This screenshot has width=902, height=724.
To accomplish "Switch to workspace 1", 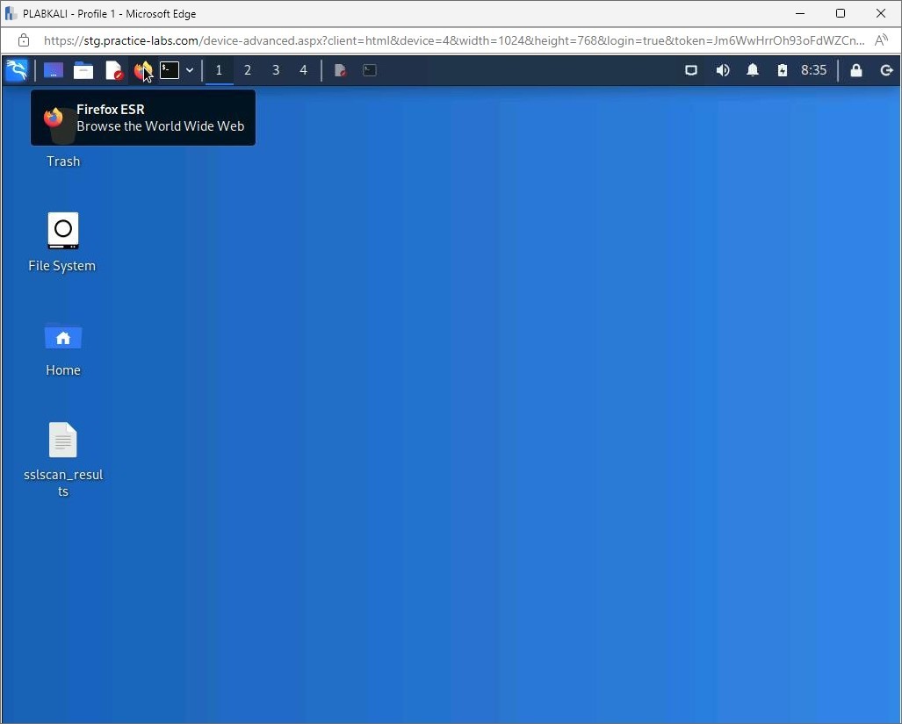I will coord(219,70).
